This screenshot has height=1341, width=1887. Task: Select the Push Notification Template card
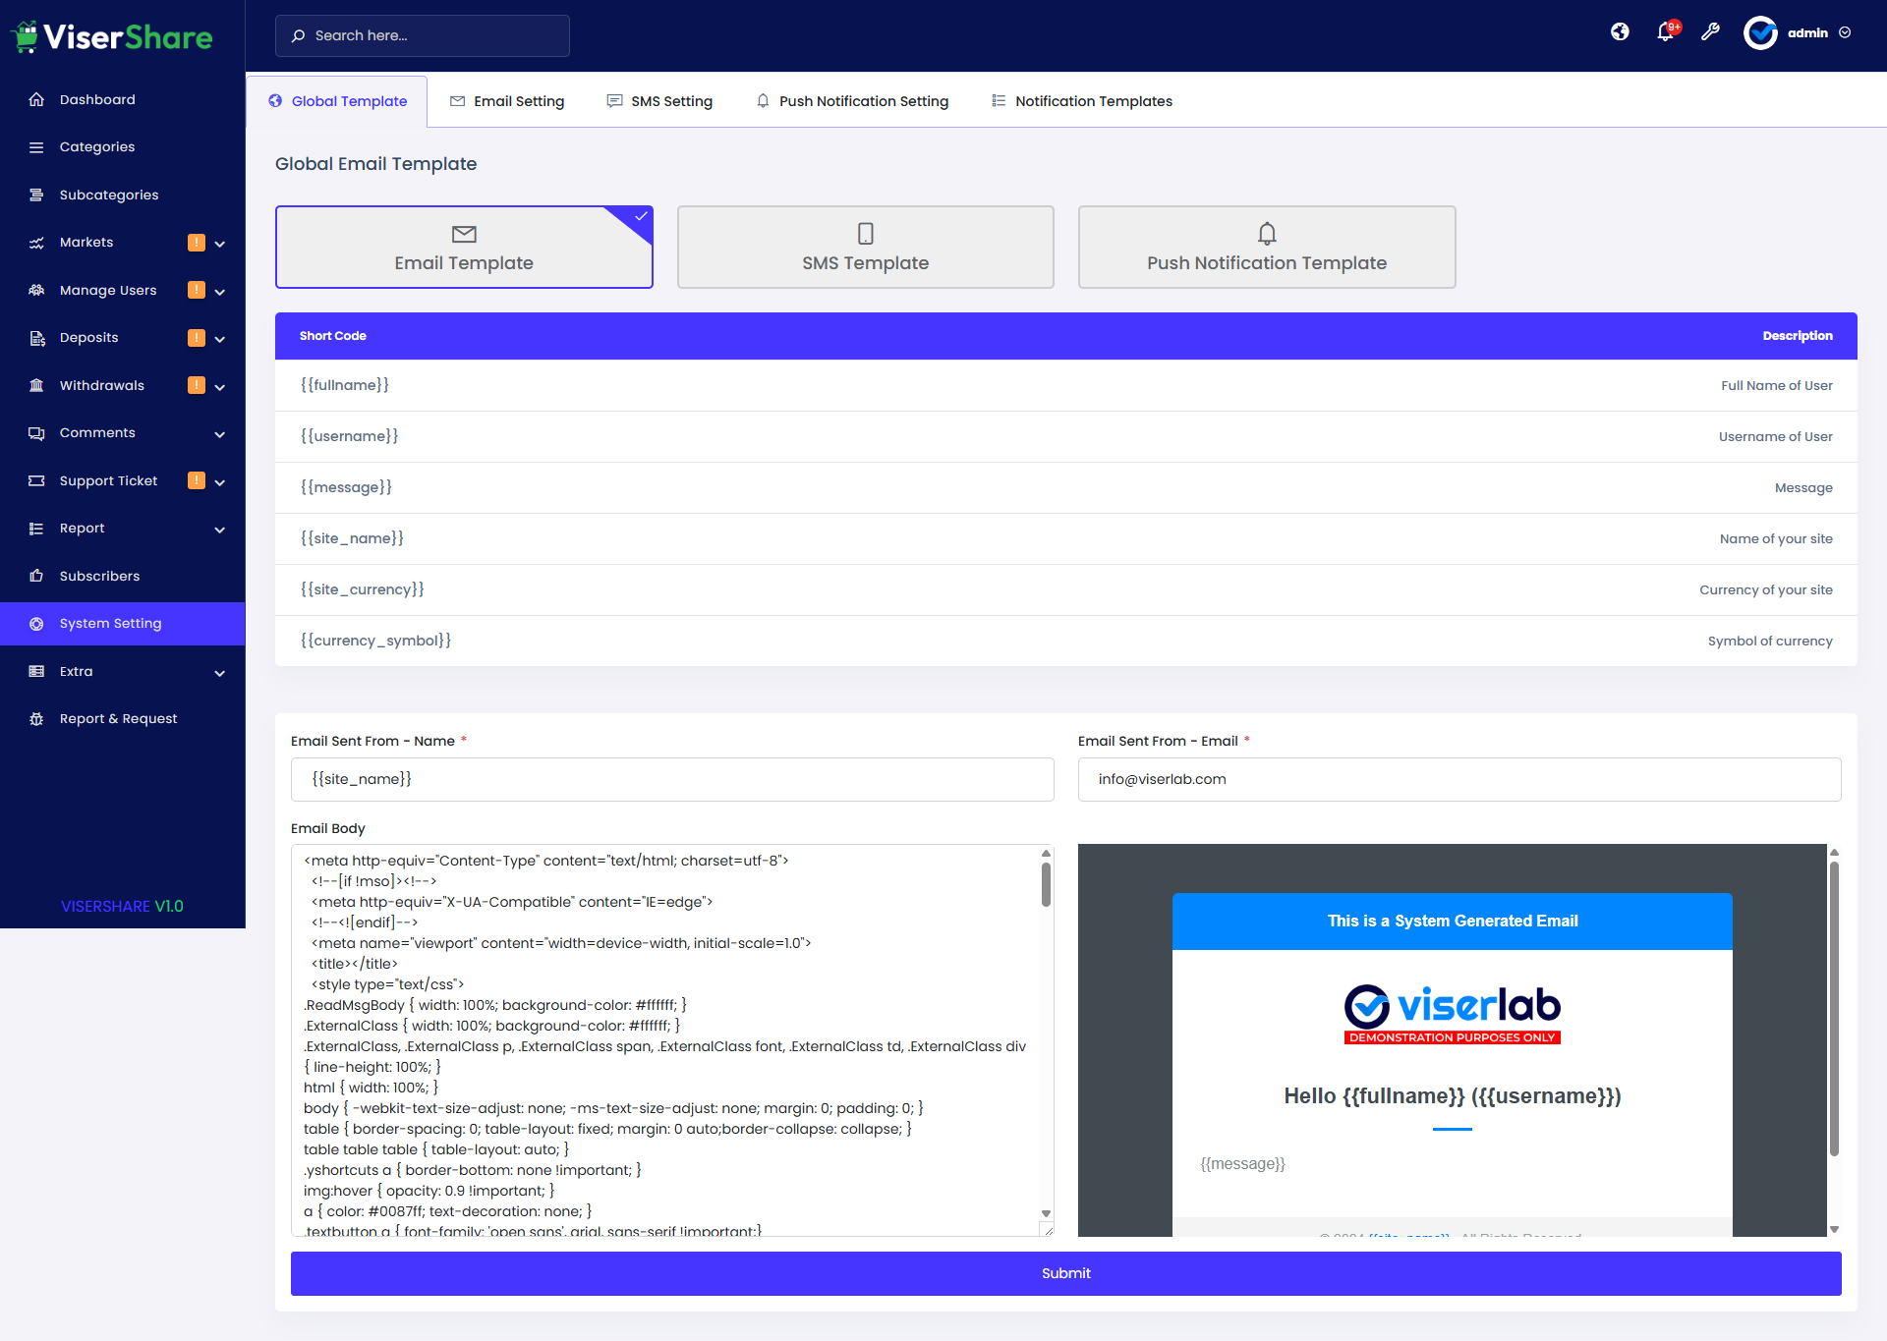1266,248
